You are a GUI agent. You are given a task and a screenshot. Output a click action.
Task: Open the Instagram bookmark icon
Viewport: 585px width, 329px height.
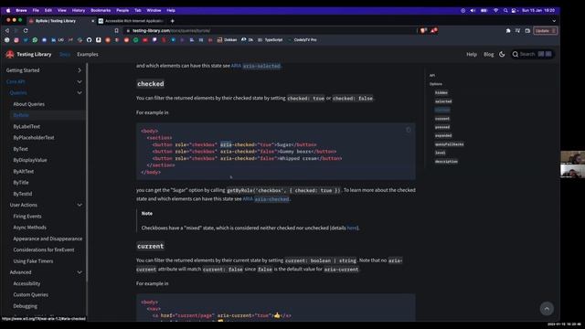coord(16,40)
